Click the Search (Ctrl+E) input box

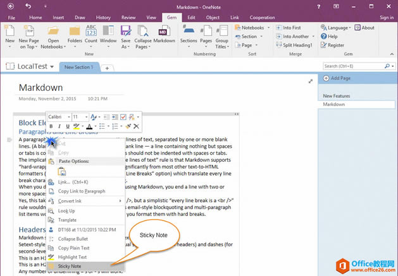point(352,66)
